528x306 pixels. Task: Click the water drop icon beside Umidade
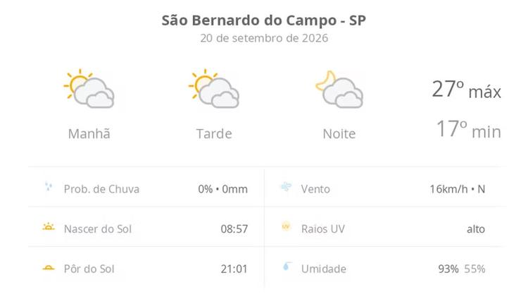point(287,267)
